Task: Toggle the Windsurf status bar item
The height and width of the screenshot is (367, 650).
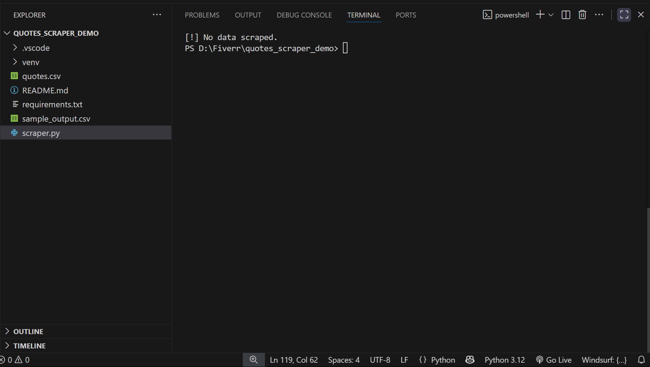Action: [604, 360]
